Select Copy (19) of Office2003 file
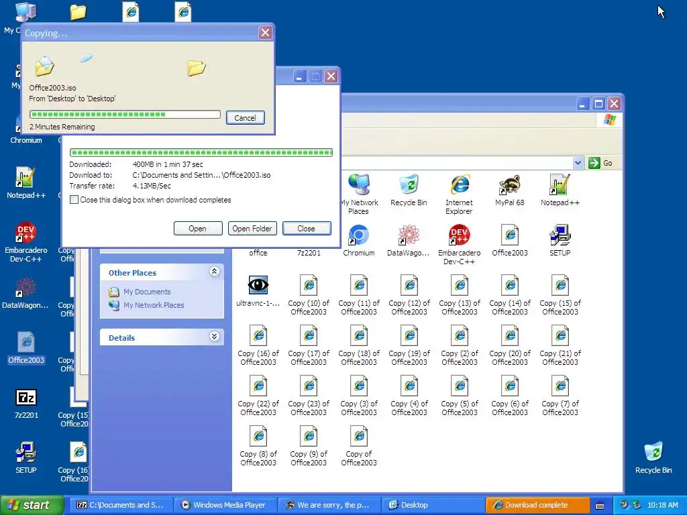 point(409,345)
